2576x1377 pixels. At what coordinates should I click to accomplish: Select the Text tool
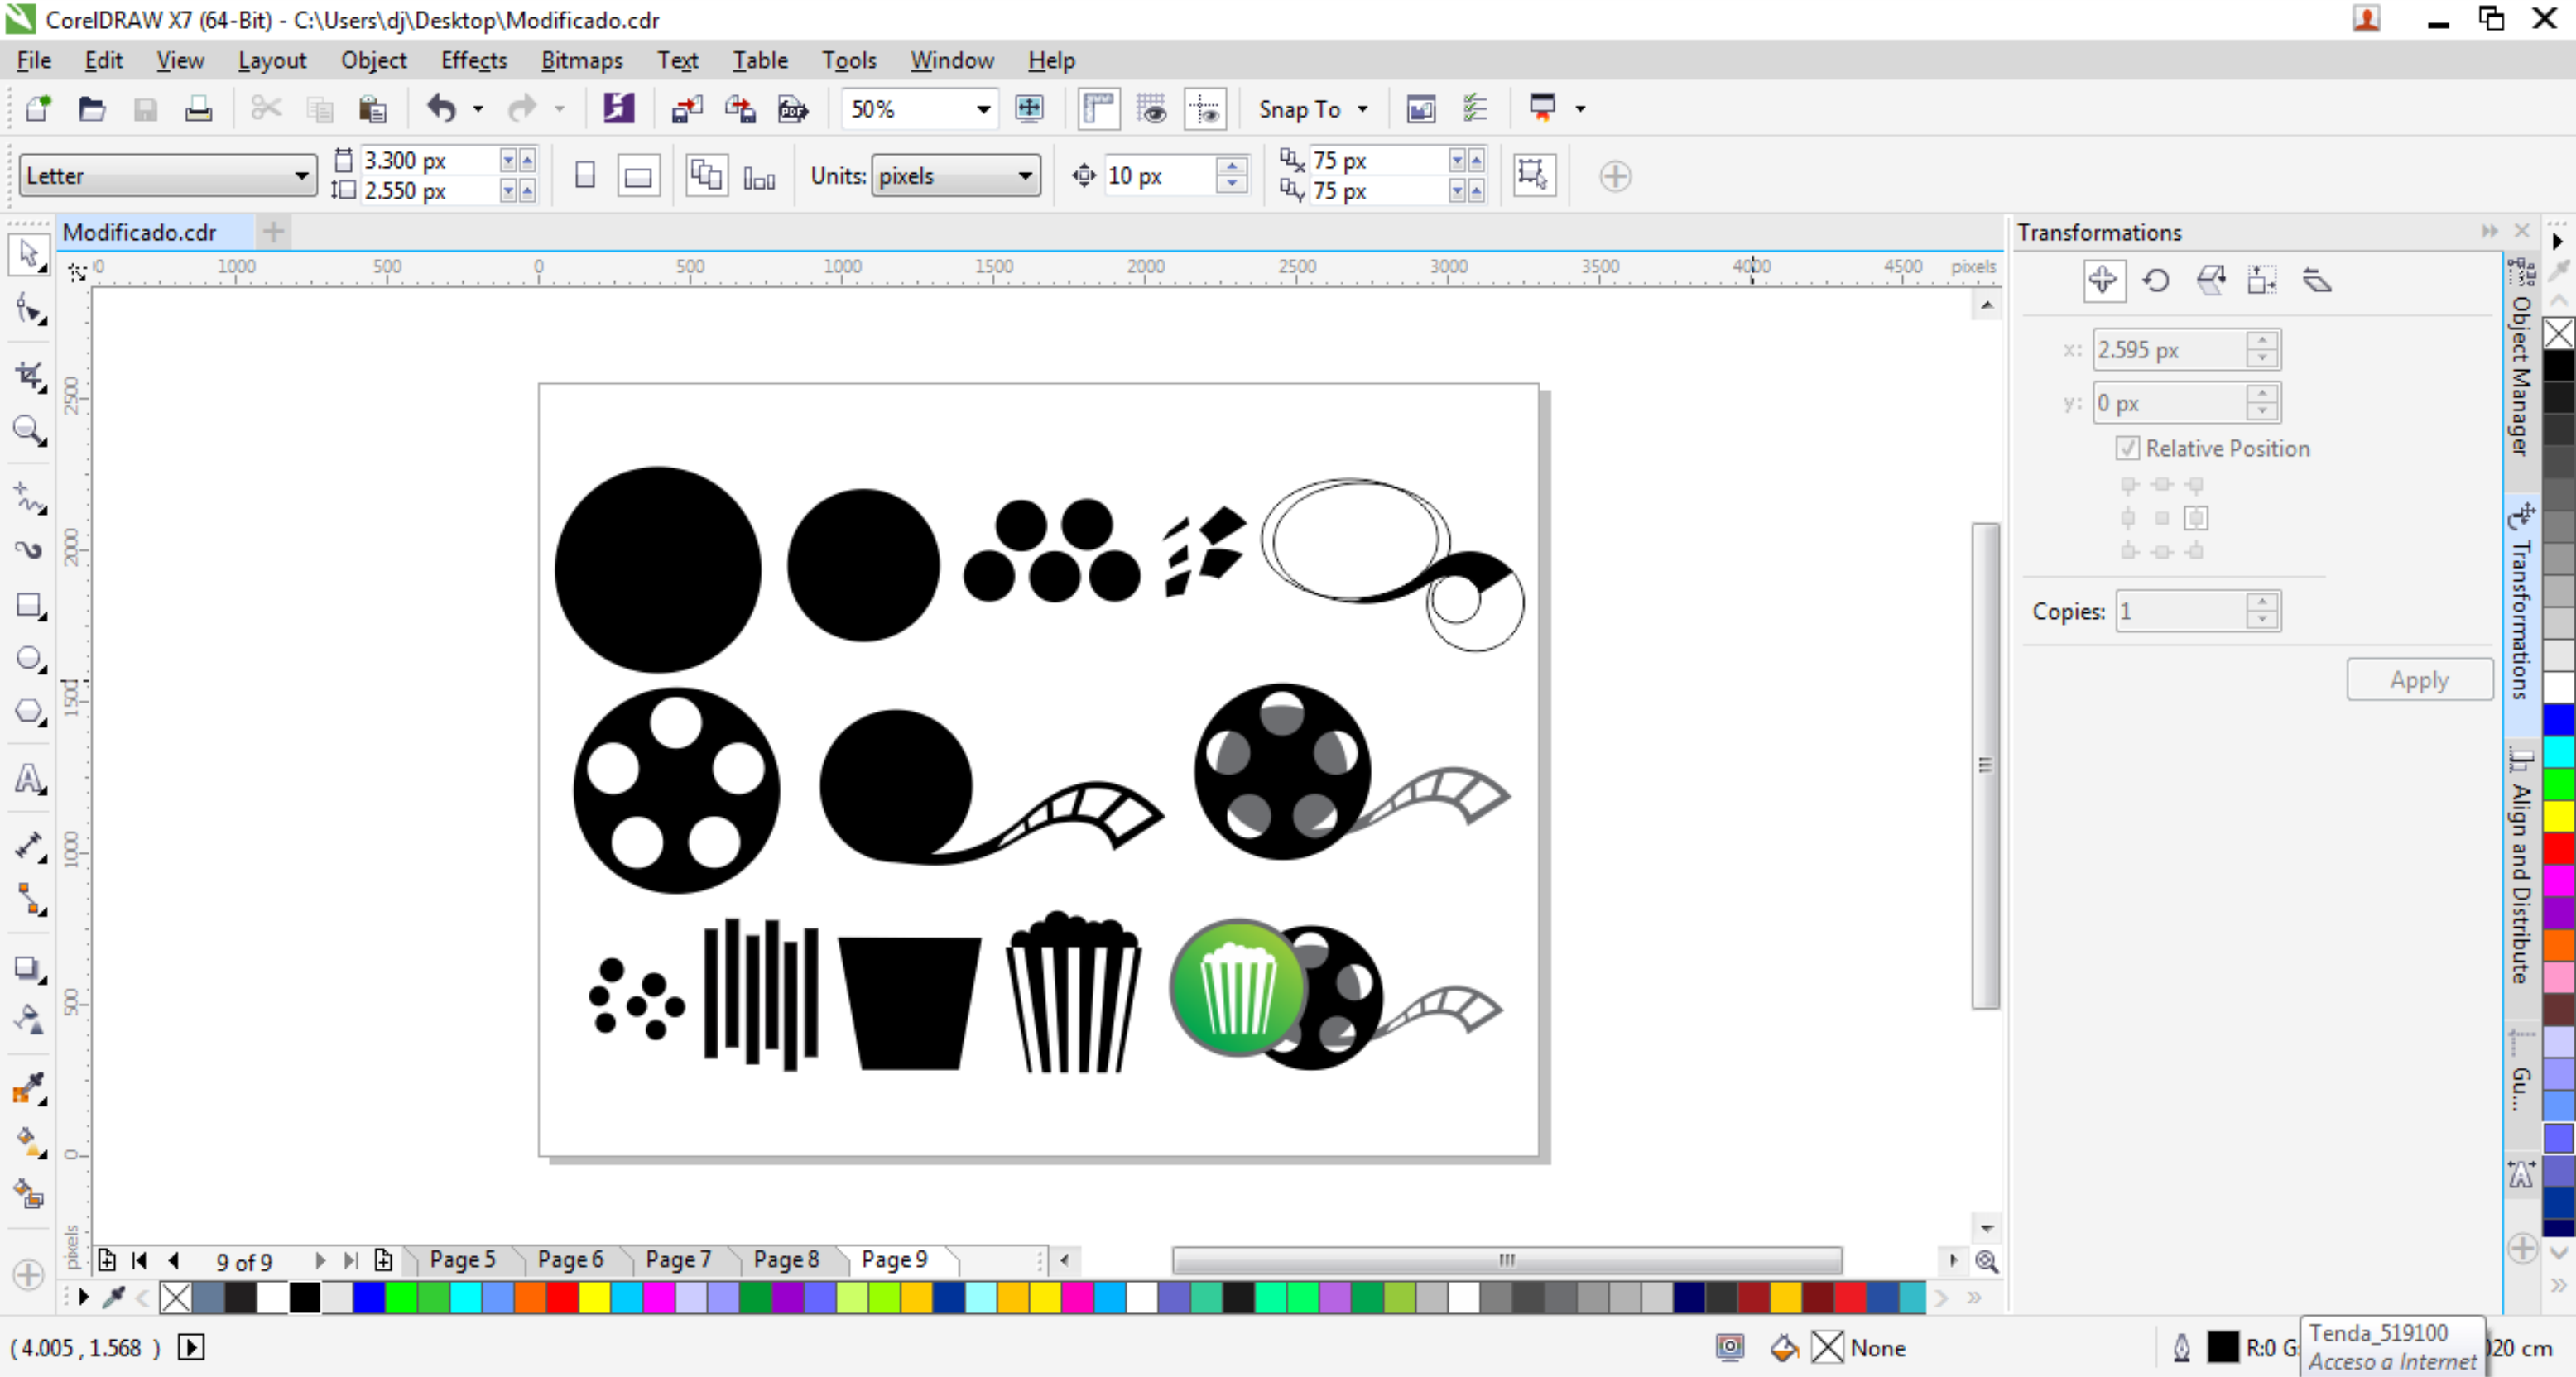click(x=28, y=779)
